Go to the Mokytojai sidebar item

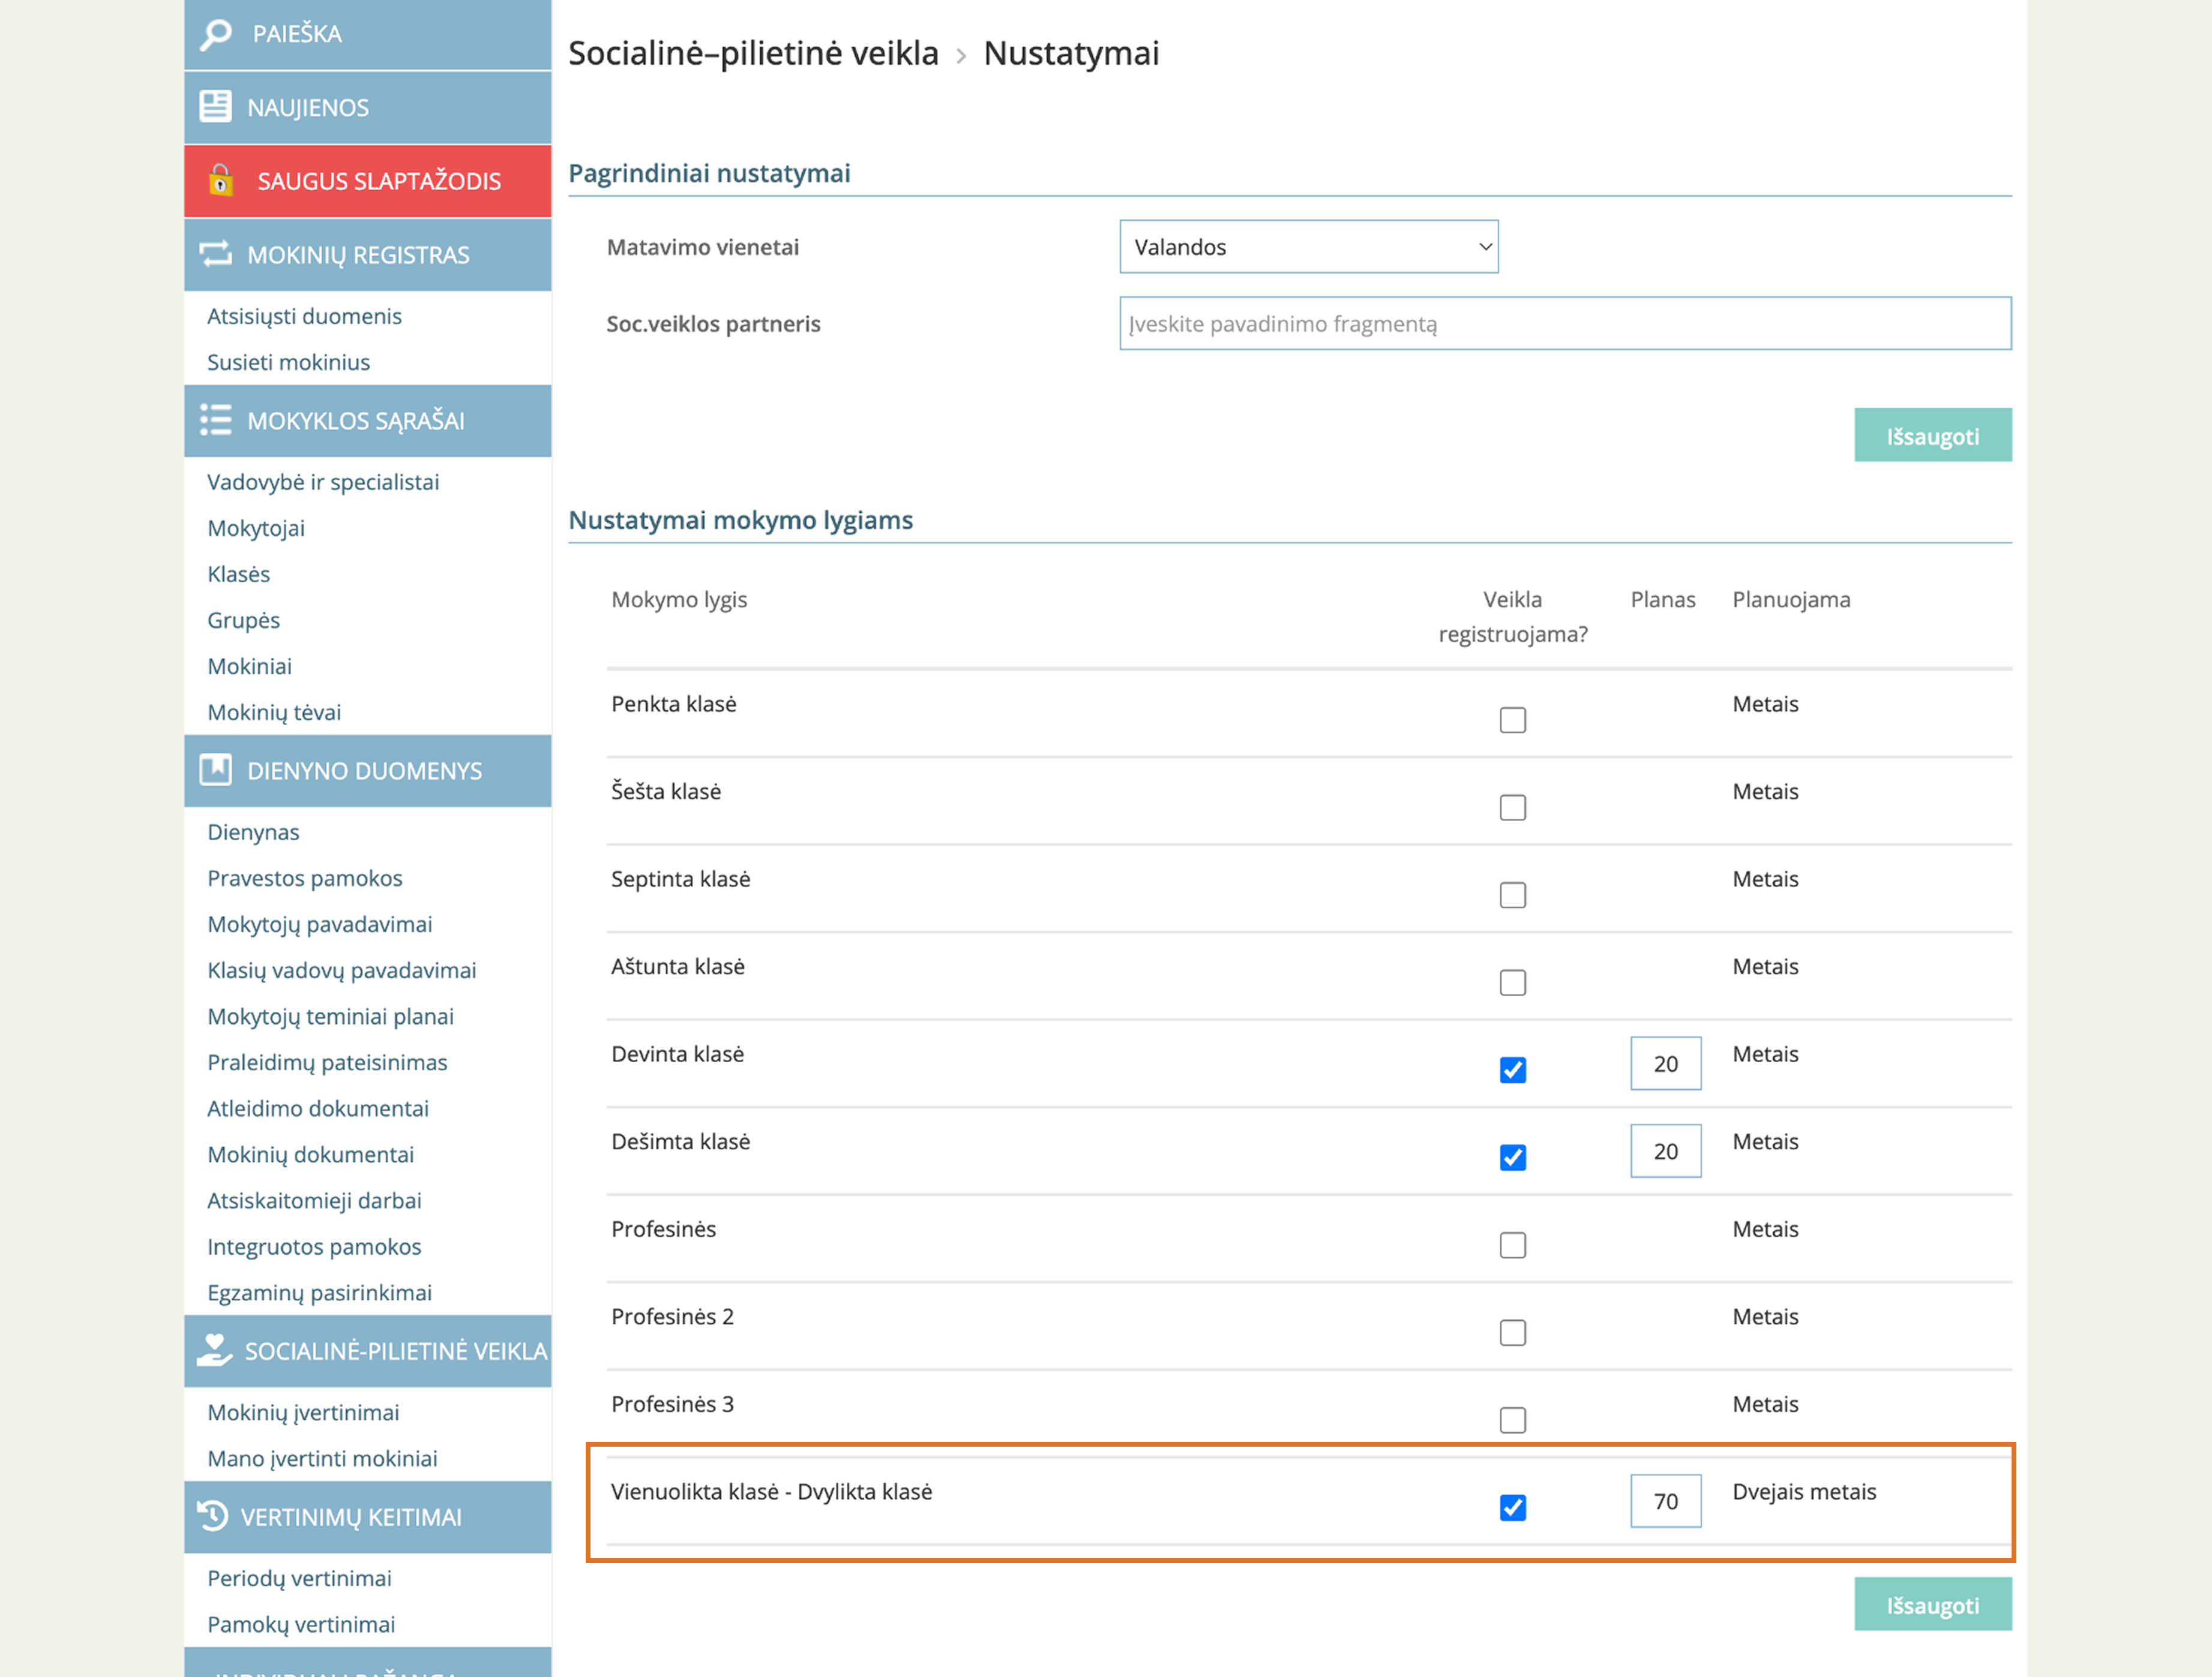pyautogui.click(x=256, y=528)
